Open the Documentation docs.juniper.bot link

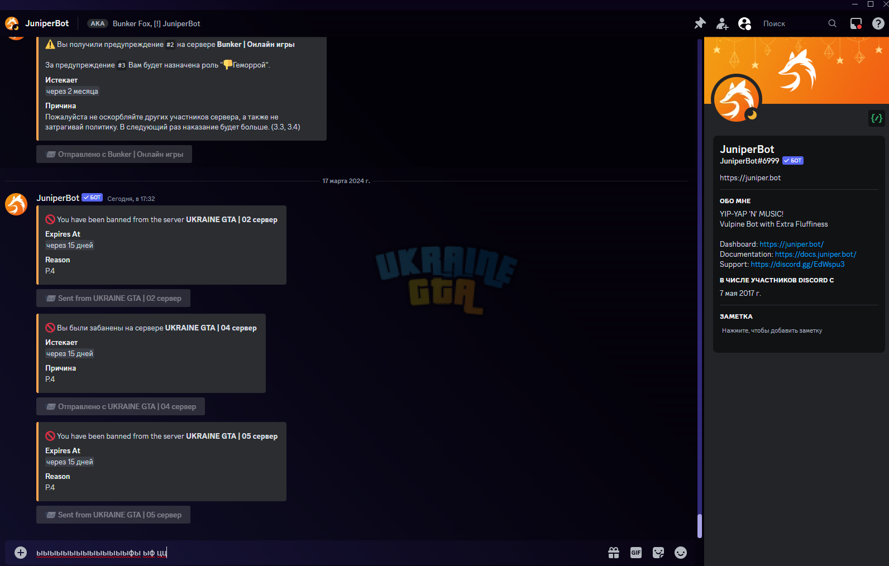(x=815, y=255)
